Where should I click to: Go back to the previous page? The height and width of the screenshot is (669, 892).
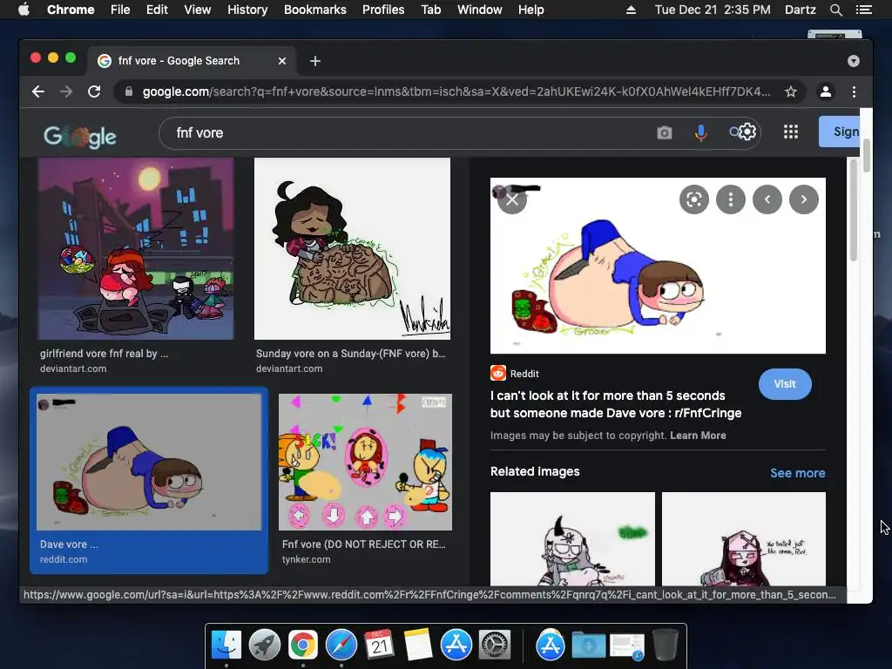[38, 91]
